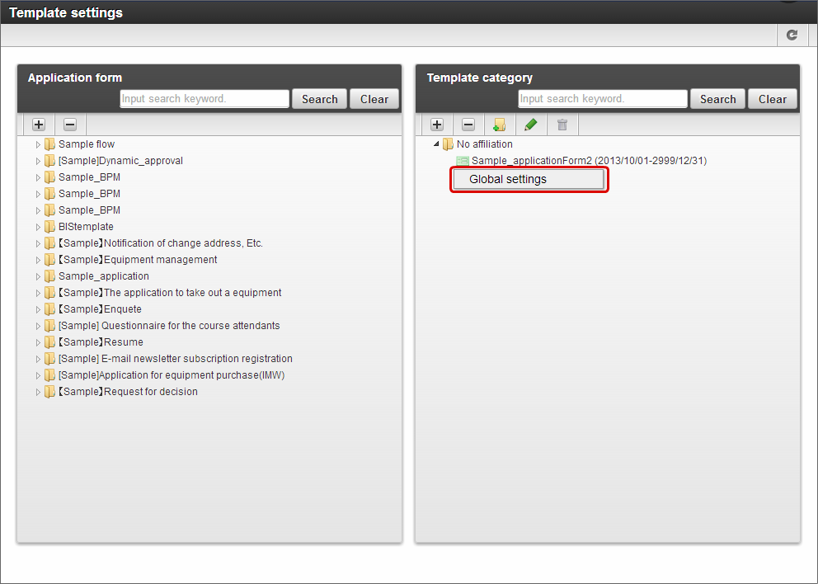Click the BIStemplate folder icon
Viewport: 818px width, 584px height.
tap(49, 227)
